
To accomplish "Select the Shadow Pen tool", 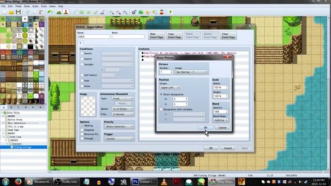I will pos(102,12).
